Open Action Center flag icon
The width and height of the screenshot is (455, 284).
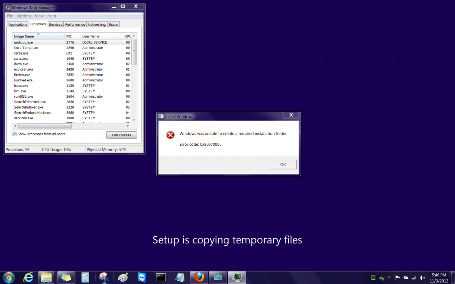pos(398,278)
